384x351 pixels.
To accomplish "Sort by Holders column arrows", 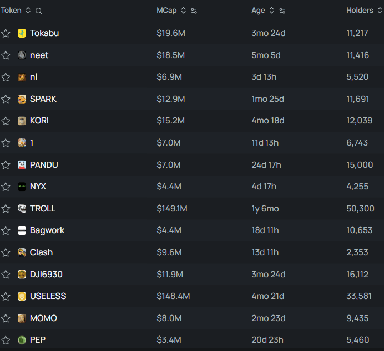I will 380,11.
